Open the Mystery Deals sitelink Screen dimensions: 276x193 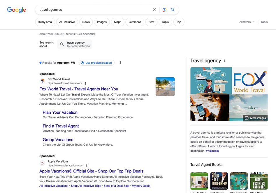pyautogui.click(x=141, y=186)
